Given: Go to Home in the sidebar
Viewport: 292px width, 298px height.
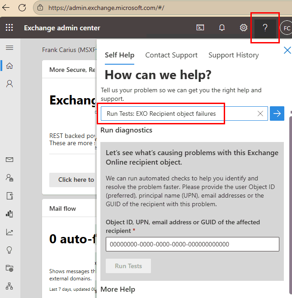Looking at the screenshot, I should (x=9, y=66).
